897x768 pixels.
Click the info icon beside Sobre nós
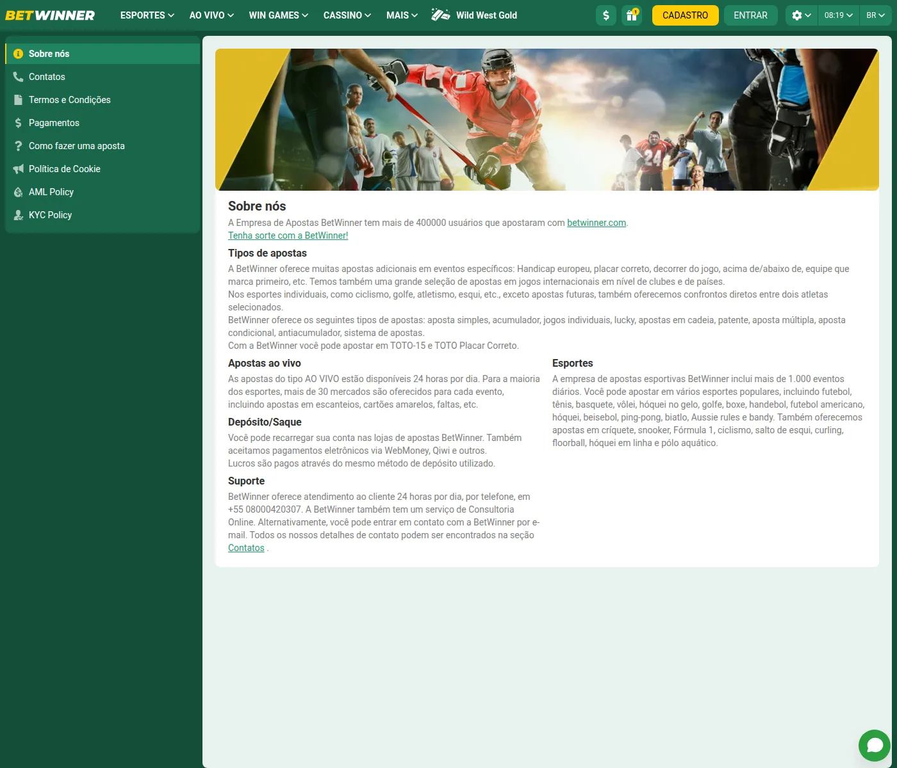pyautogui.click(x=19, y=54)
